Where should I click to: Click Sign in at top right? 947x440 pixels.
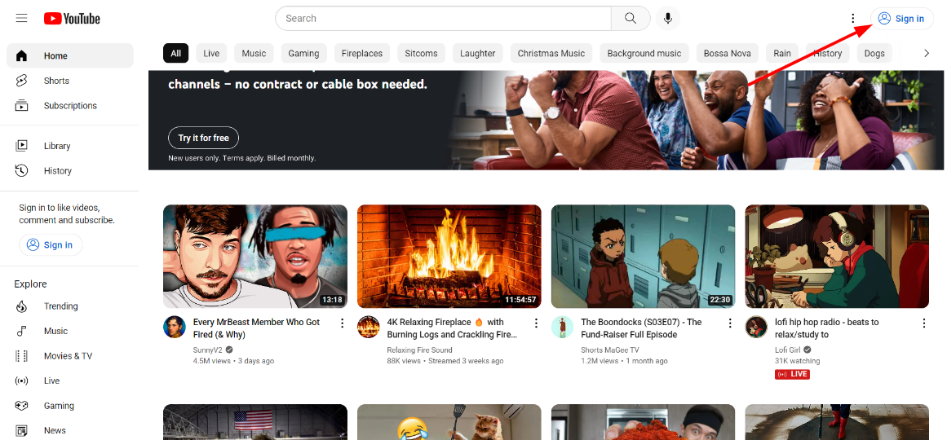[901, 18]
